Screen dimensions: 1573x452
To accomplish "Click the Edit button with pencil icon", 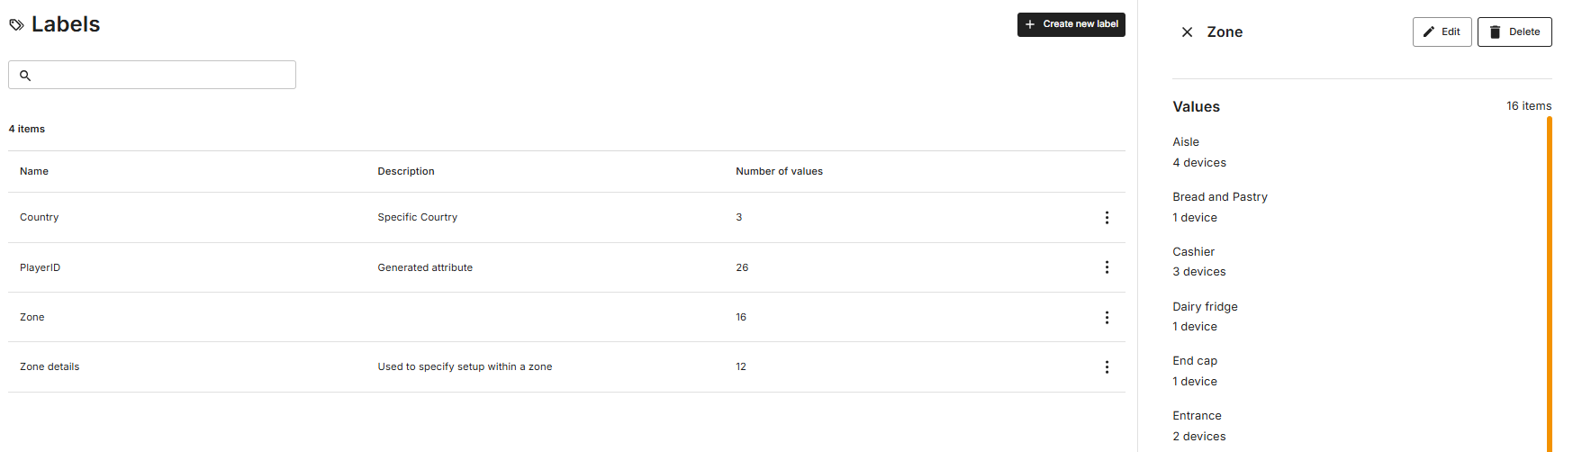I will (x=1442, y=32).
